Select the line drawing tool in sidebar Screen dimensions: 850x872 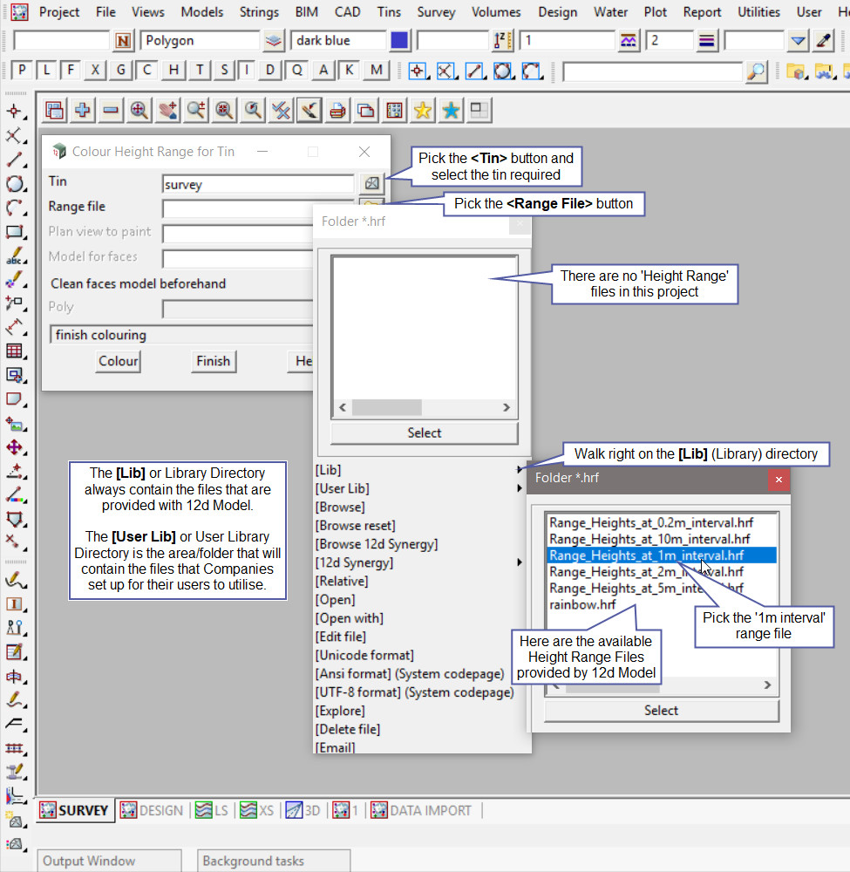coord(14,160)
